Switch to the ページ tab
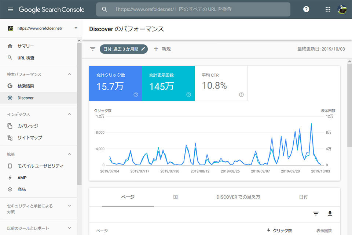Screen dimensions: 352x235 pos(128,197)
